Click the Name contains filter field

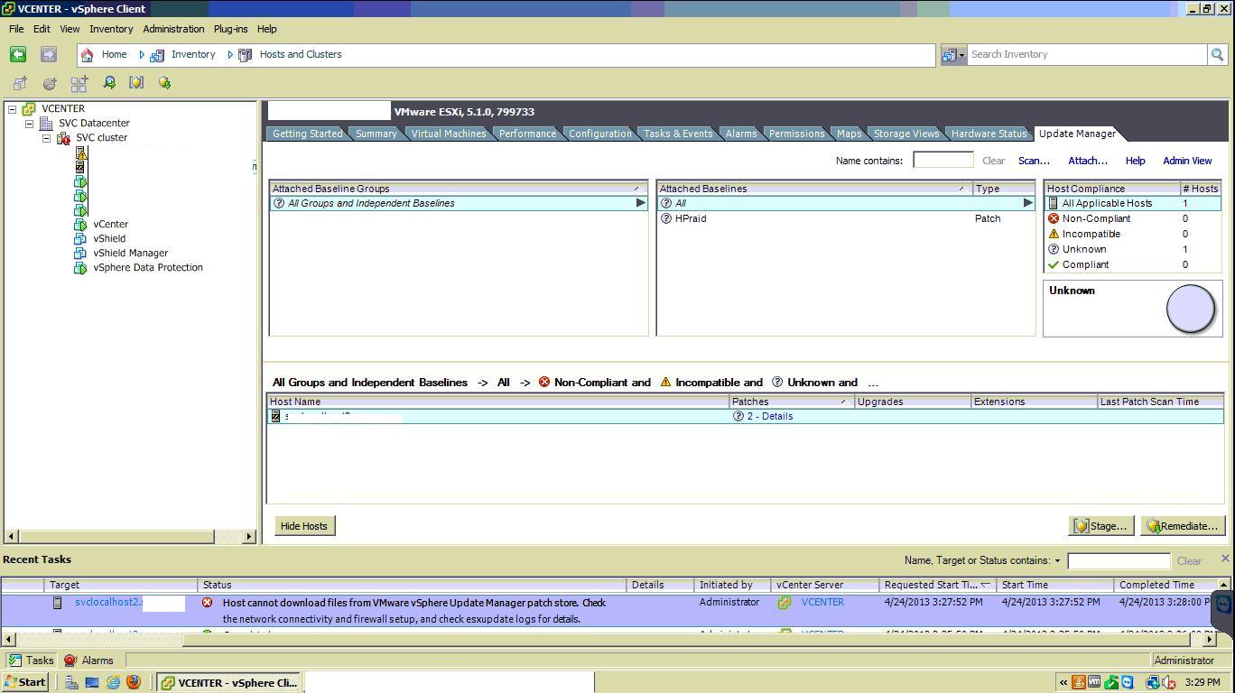(x=943, y=160)
